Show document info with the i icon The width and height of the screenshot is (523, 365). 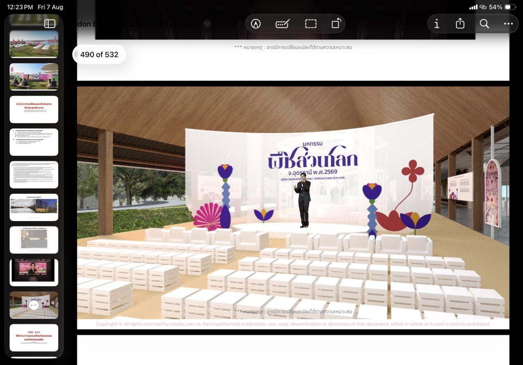(x=437, y=24)
